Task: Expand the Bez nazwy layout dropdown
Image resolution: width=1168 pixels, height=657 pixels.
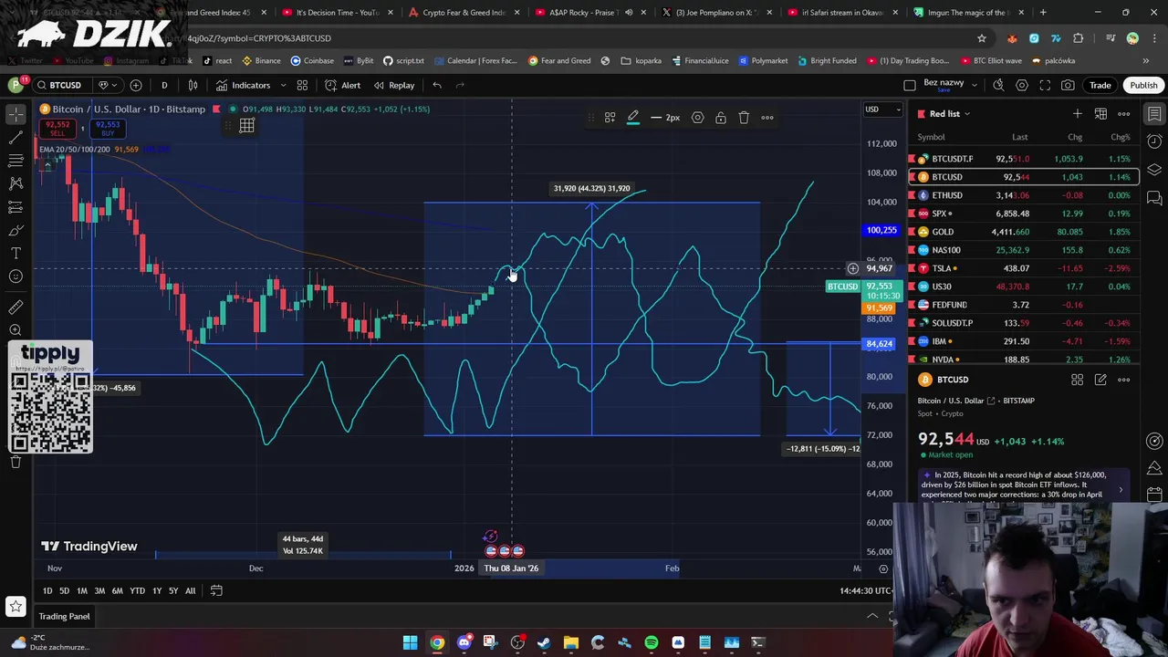Action: click(x=974, y=85)
